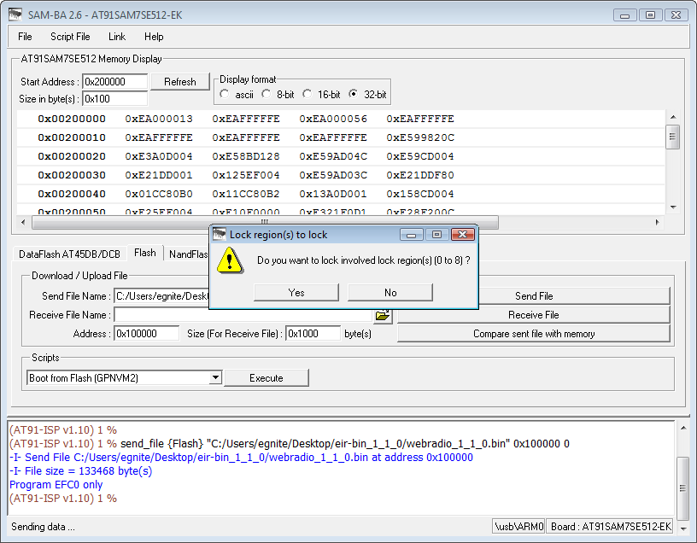Viewport: 697px width, 543px height.
Task: Click memory display horizontal scrollbar thumb
Action: pyautogui.click(x=265, y=222)
